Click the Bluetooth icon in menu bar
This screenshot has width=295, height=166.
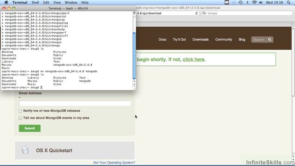(x=248, y=2)
